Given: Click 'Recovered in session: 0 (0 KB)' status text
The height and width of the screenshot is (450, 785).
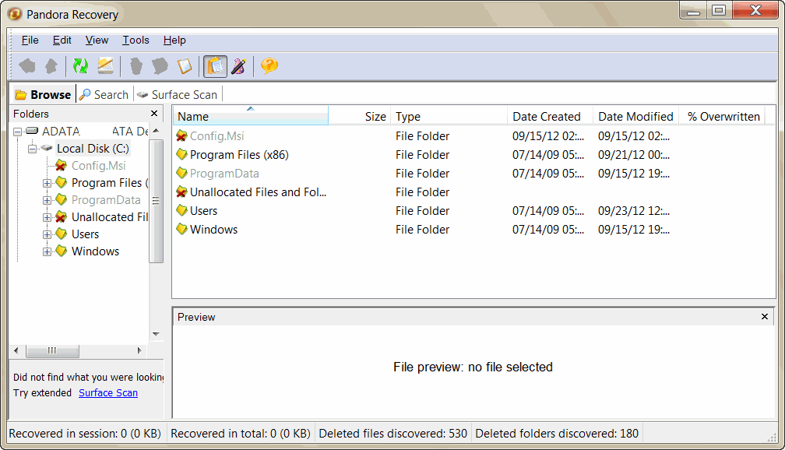Looking at the screenshot, I should click(85, 434).
